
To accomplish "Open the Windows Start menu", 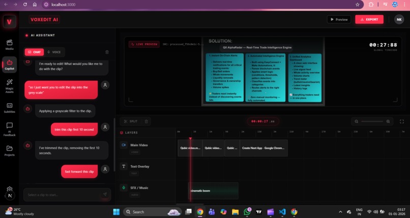I will 116,212.
